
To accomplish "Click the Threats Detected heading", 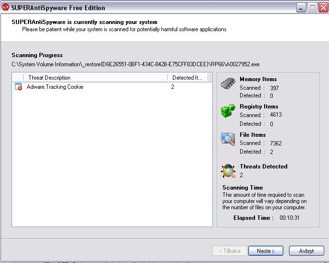I will click(264, 167).
